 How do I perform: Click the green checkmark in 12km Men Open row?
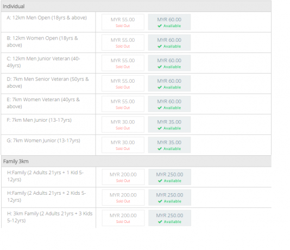160,26
